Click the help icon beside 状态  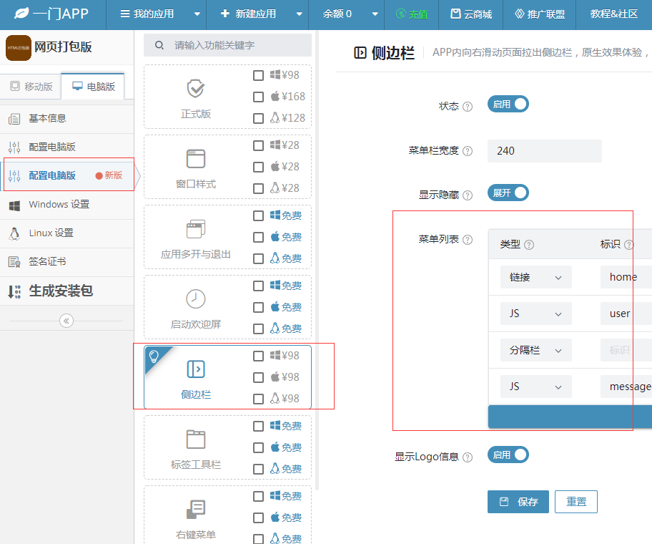click(468, 107)
